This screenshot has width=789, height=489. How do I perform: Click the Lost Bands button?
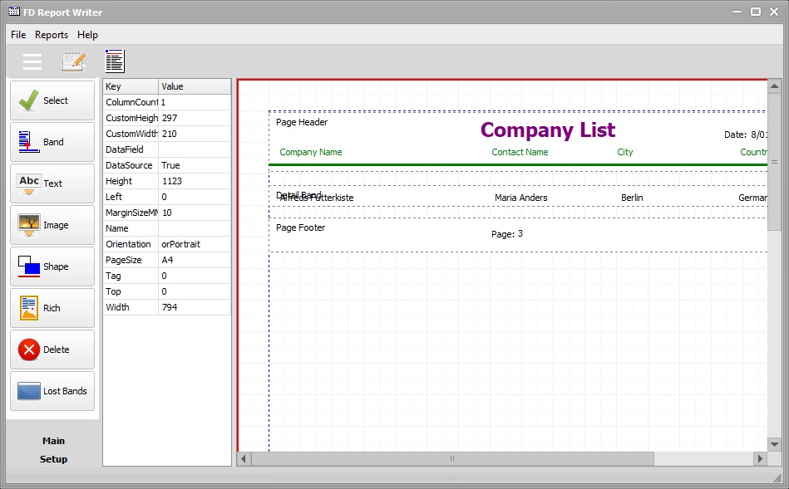click(52, 391)
